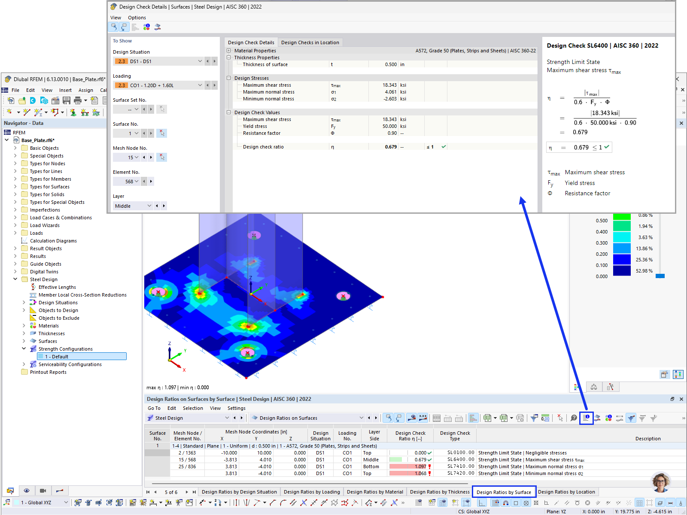Switch to Design Ratios by Thickness tab
Screen dimensions: 687x515
tap(440, 492)
